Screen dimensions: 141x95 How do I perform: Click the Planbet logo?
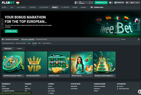tap(8, 3)
